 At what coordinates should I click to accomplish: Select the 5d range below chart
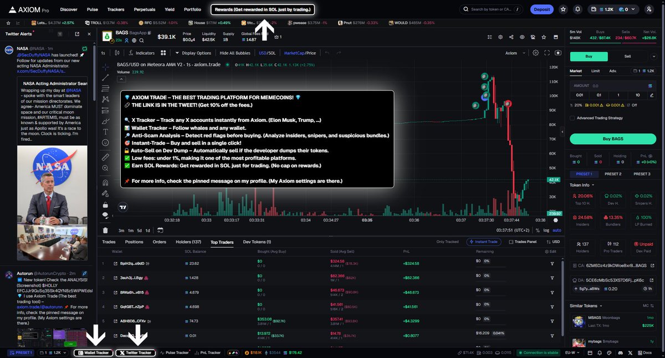click(139, 230)
